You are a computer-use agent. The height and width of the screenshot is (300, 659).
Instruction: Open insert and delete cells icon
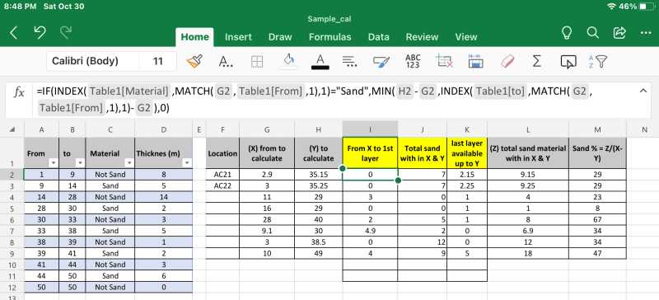tap(444, 62)
